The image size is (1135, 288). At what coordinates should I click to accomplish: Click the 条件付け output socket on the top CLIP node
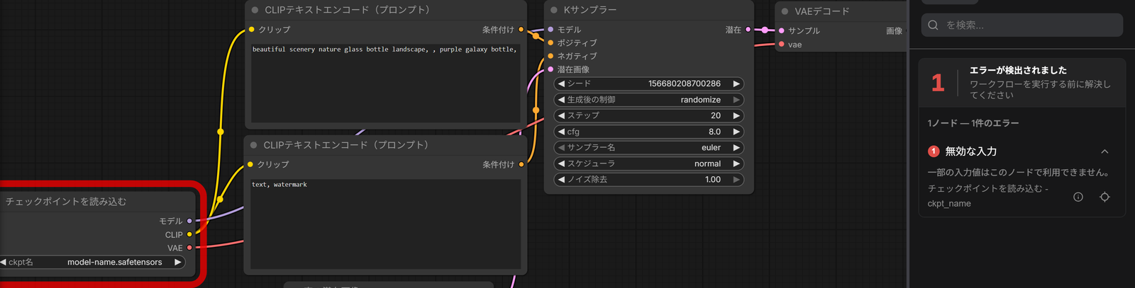click(x=521, y=30)
